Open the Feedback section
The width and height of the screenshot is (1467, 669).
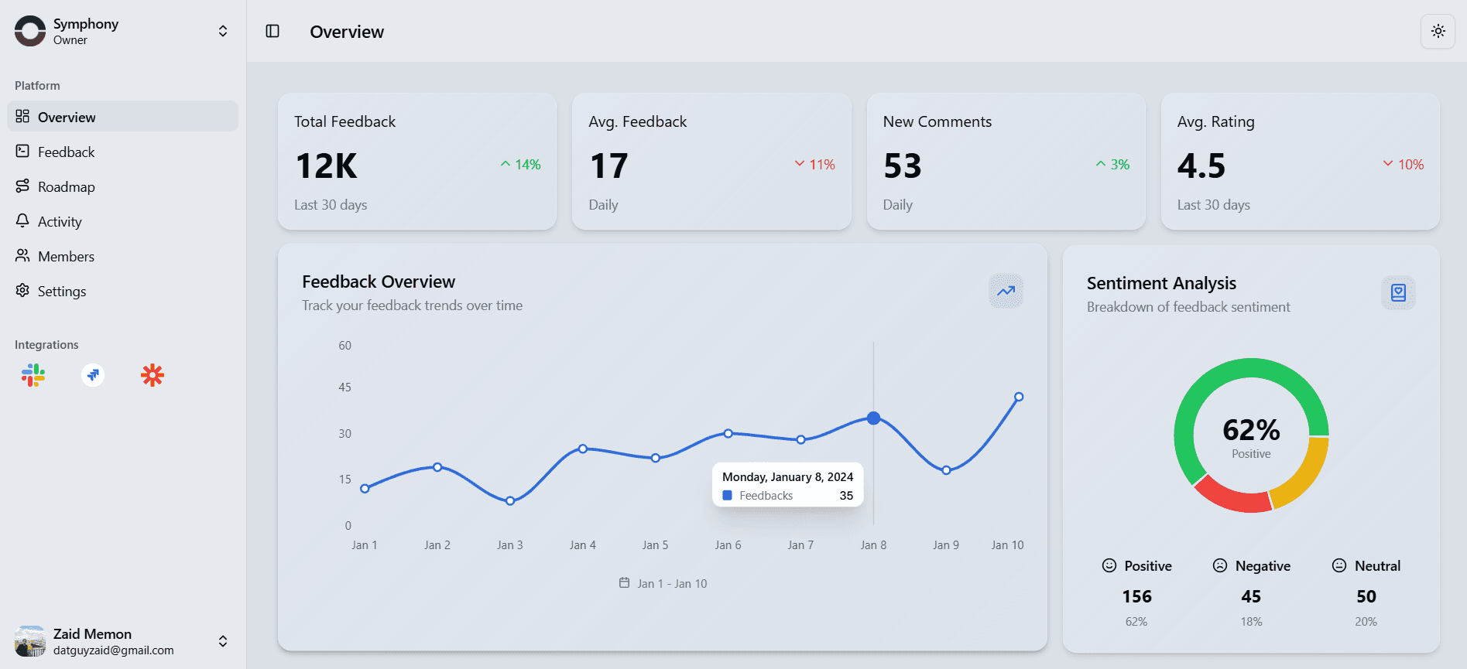[123, 152]
